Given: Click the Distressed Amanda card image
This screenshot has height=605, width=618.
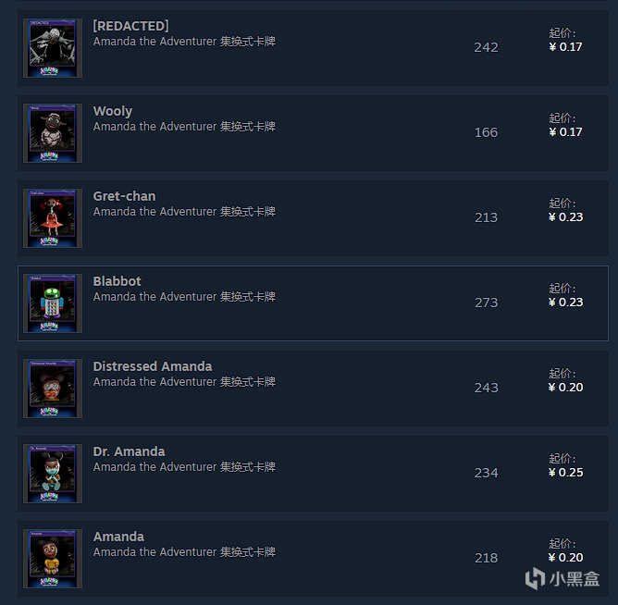Looking at the screenshot, I should point(53,389).
